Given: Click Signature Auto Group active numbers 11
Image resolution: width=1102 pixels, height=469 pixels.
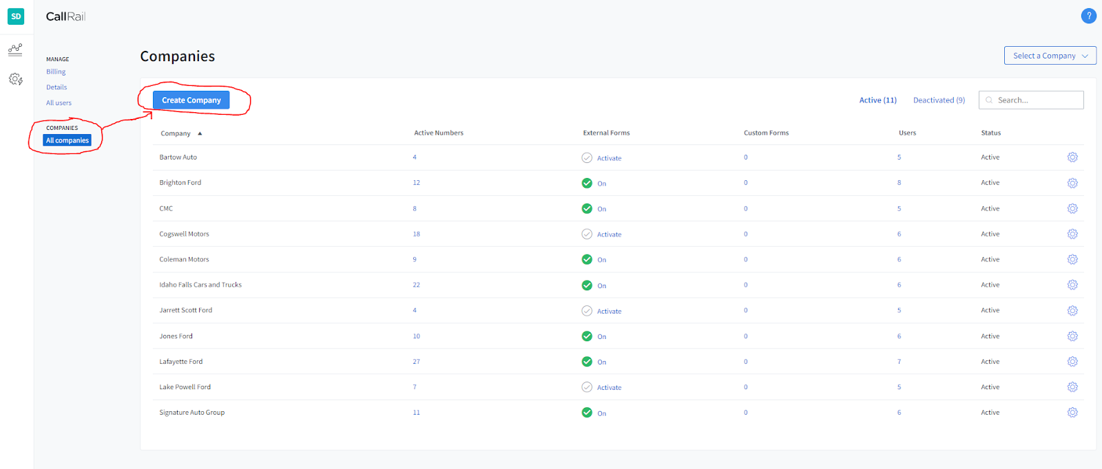Looking at the screenshot, I should point(416,413).
